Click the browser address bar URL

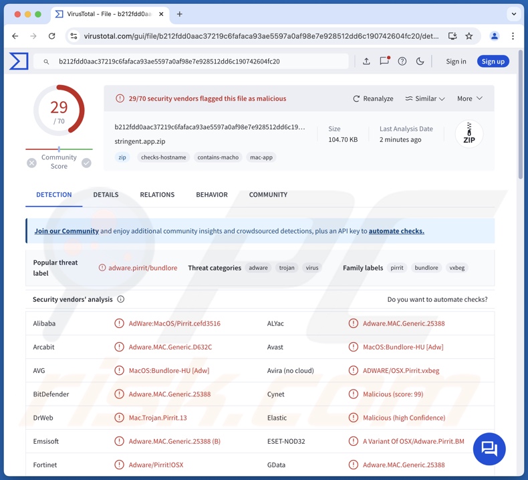point(261,36)
